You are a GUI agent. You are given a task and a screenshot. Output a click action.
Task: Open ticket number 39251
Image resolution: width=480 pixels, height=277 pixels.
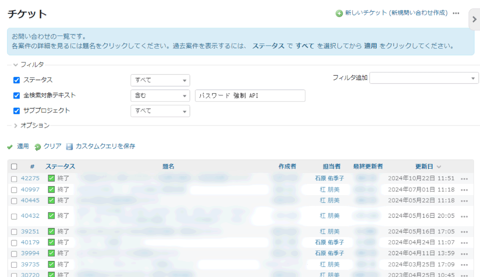pyautogui.click(x=30, y=231)
